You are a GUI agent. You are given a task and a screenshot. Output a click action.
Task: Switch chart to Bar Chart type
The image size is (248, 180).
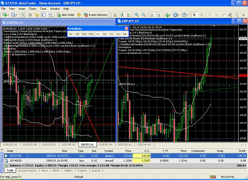(115, 15)
